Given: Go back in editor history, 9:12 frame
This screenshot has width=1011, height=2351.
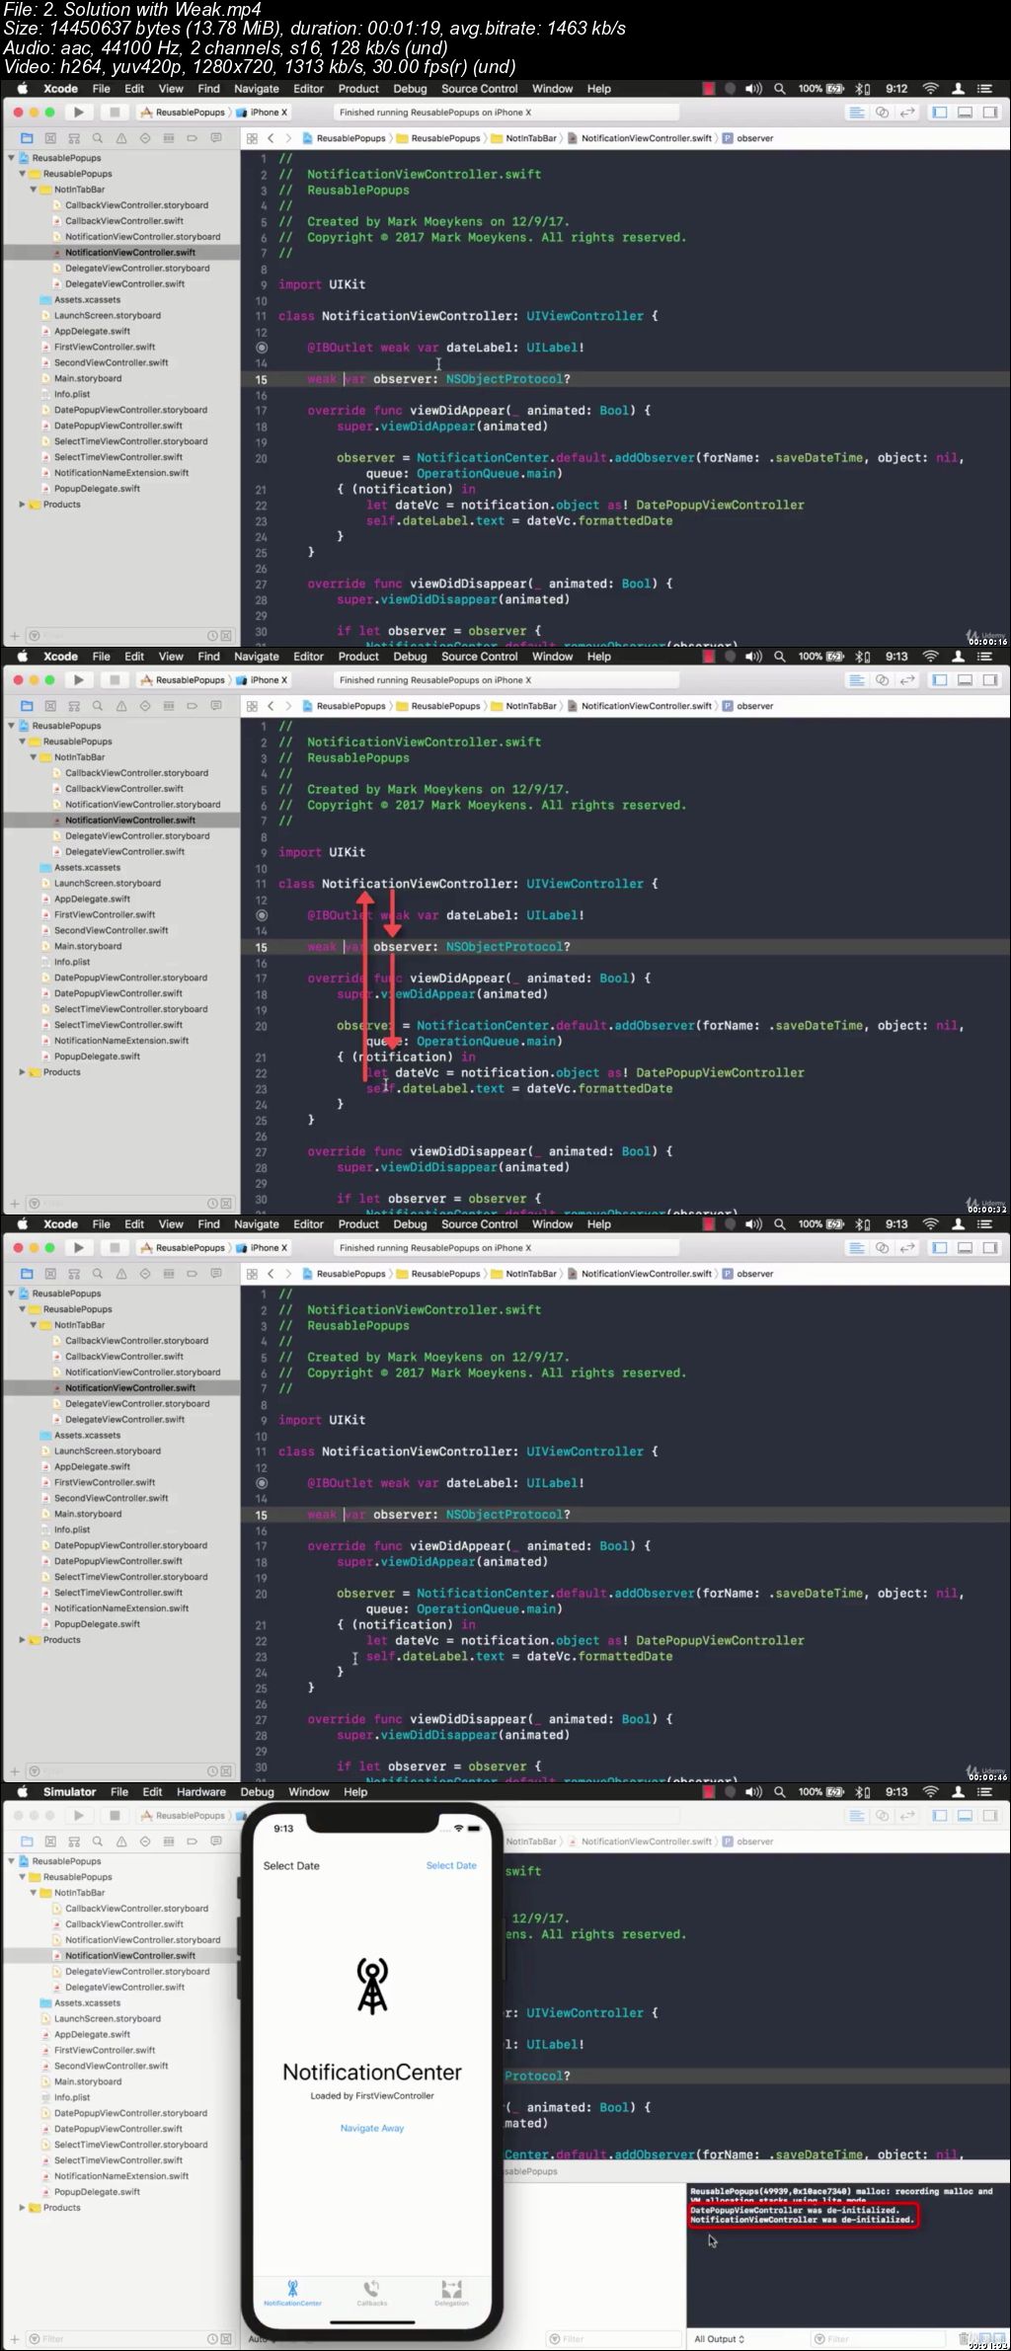Looking at the screenshot, I should [271, 138].
